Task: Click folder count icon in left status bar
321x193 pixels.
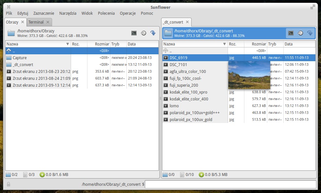Action: 8,175
